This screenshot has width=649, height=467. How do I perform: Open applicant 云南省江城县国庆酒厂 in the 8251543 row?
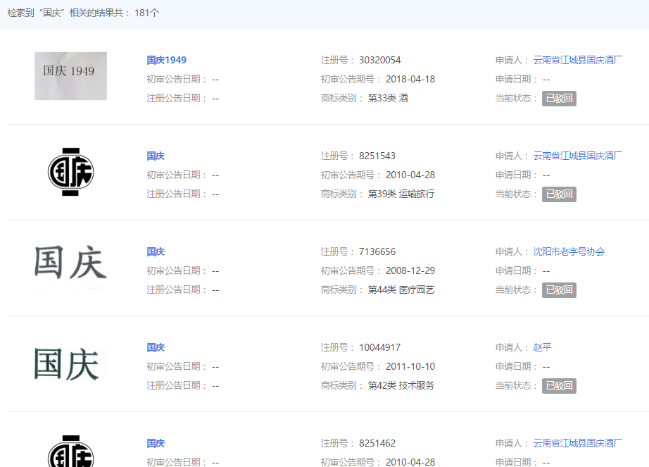click(577, 156)
